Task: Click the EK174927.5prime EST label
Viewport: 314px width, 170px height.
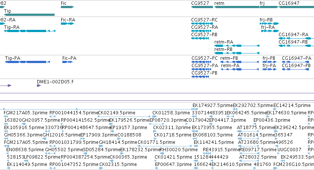Action: tap(213, 105)
